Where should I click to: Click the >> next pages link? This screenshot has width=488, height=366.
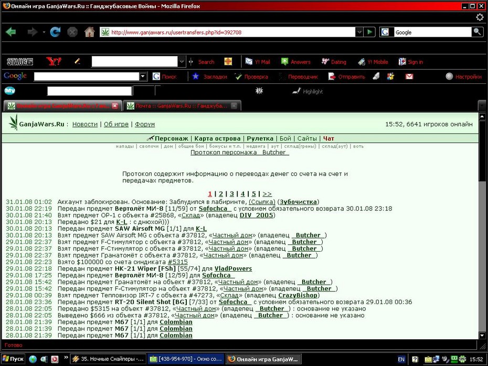(267, 193)
